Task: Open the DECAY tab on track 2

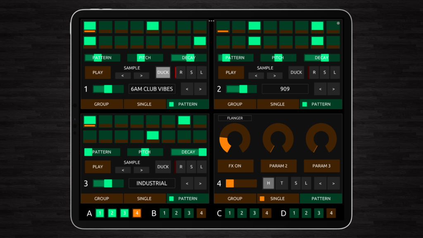Action: pyautogui.click(x=322, y=57)
